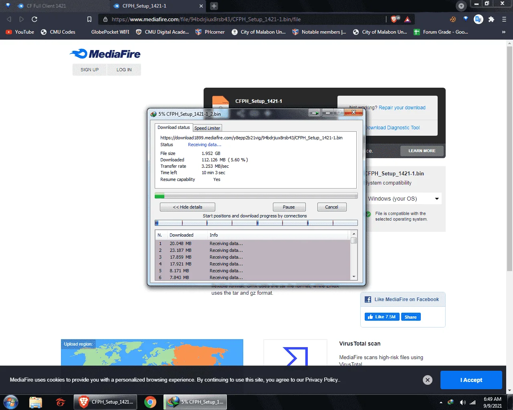Open the Download Diagnostic Tool link
The image size is (513, 410).
click(393, 128)
